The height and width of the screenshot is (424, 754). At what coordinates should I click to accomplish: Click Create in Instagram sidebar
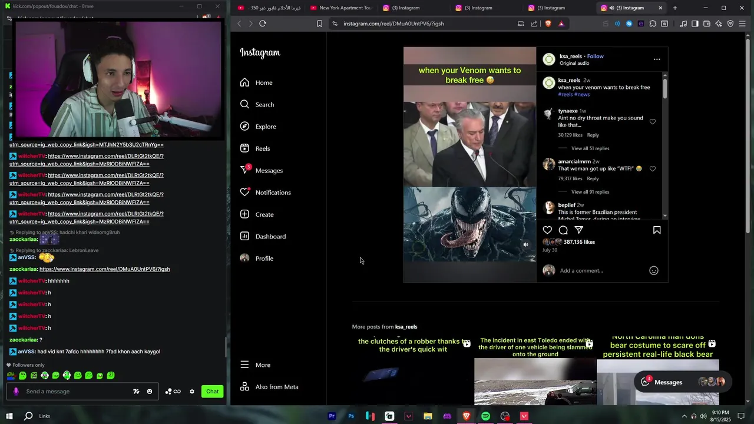pyautogui.click(x=257, y=214)
